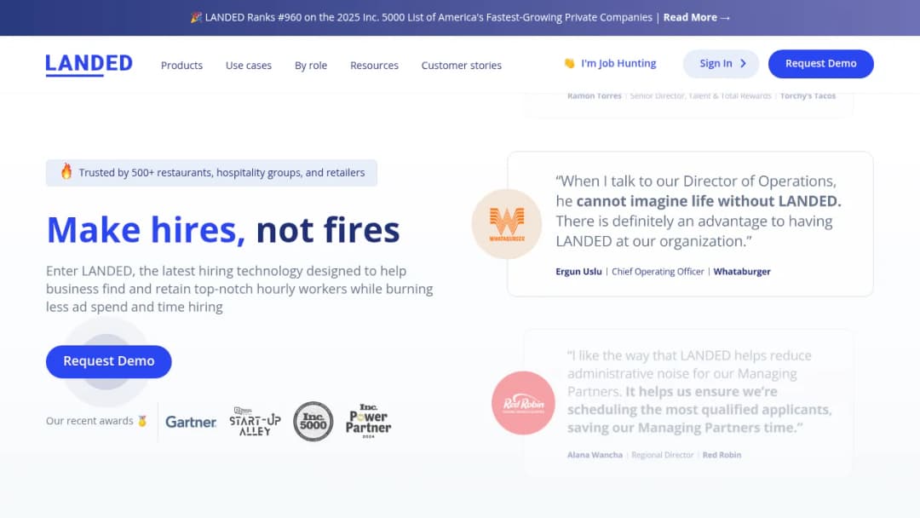Click the "Make hires, not fires" headline
This screenshot has width=920, height=518.
point(223,229)
